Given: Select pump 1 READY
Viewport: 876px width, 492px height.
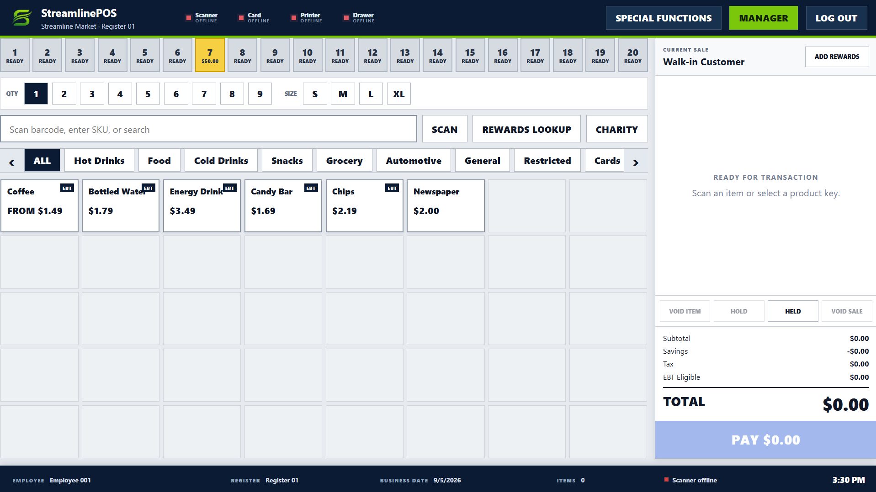Looking at the screenshot, I should pyautogui.click(x=15, y=55).
